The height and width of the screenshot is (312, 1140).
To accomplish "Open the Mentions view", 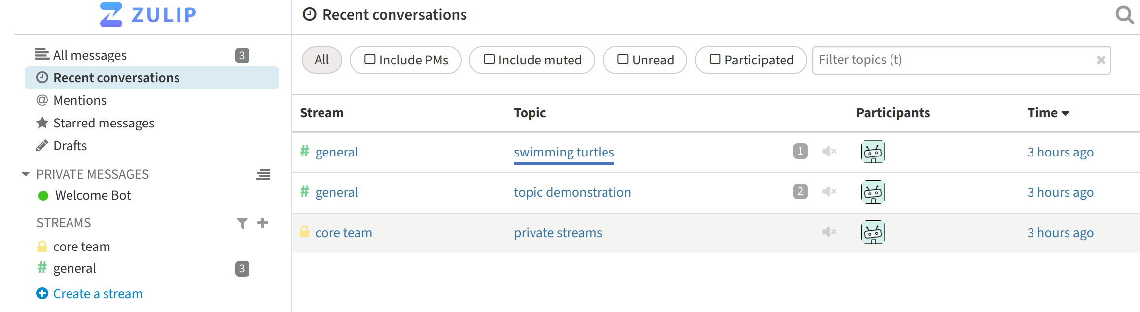I will coord(80,100).
